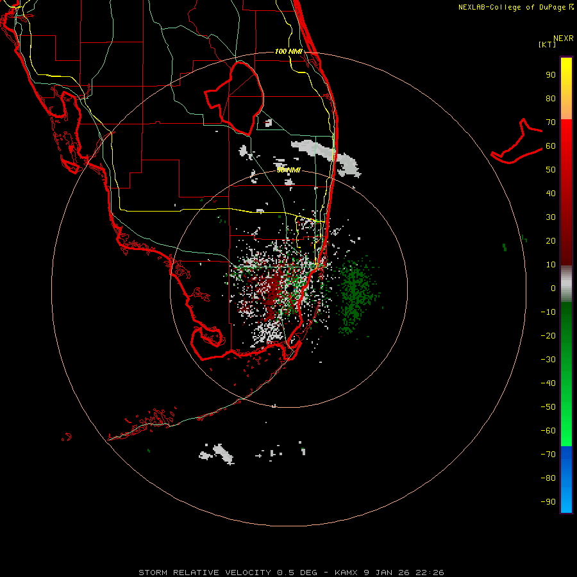Click the '100 NMI' range ring label
The image size is (577, 577).
(288, 51)
